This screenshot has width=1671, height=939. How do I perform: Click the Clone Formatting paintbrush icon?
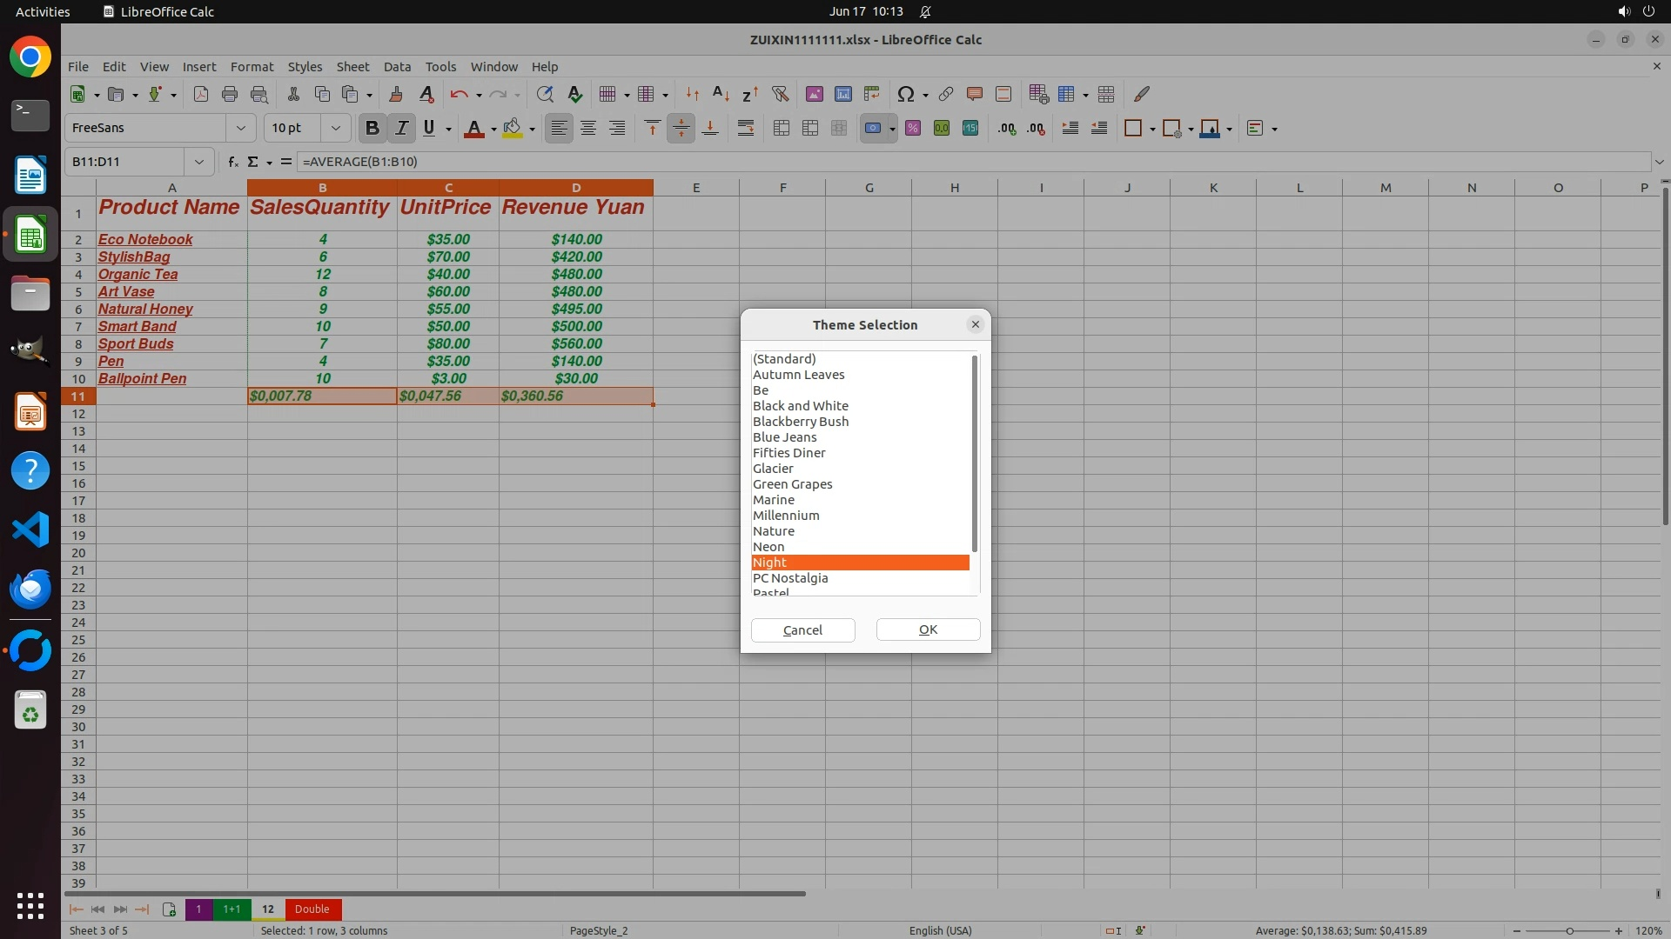point(396,94)
